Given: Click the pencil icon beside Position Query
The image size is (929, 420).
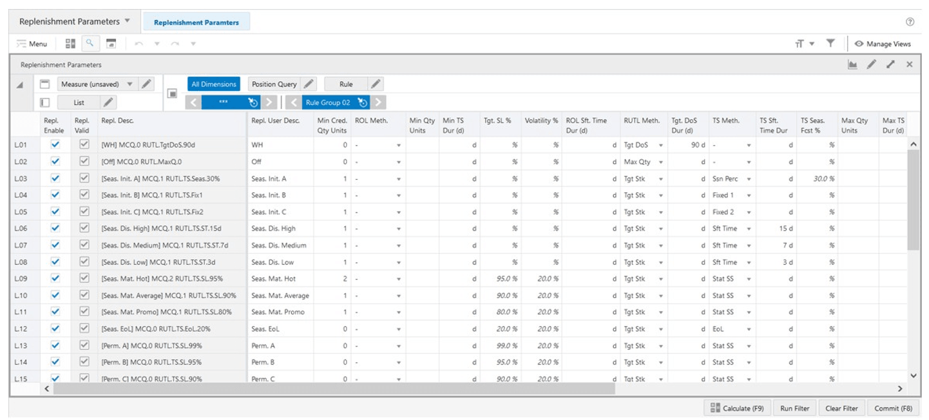Looking at the screenshot, I should (309, 84).
